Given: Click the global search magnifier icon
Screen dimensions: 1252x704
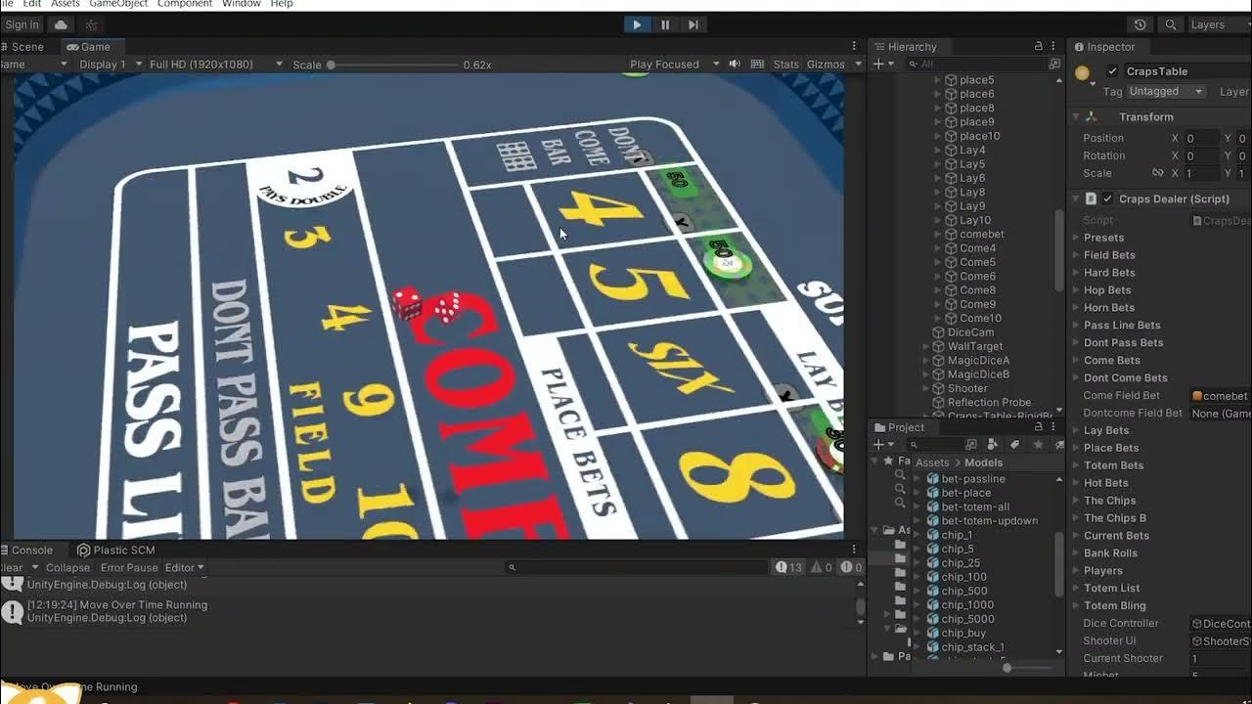Looking at the screenshot, I should pyautogui.click(x=1171, y=24).
